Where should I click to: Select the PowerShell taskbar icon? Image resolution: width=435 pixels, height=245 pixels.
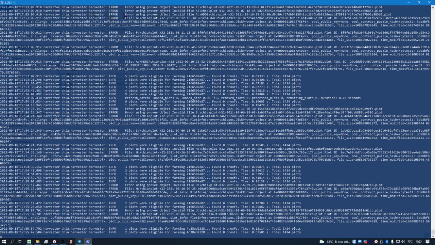point(88,242)
